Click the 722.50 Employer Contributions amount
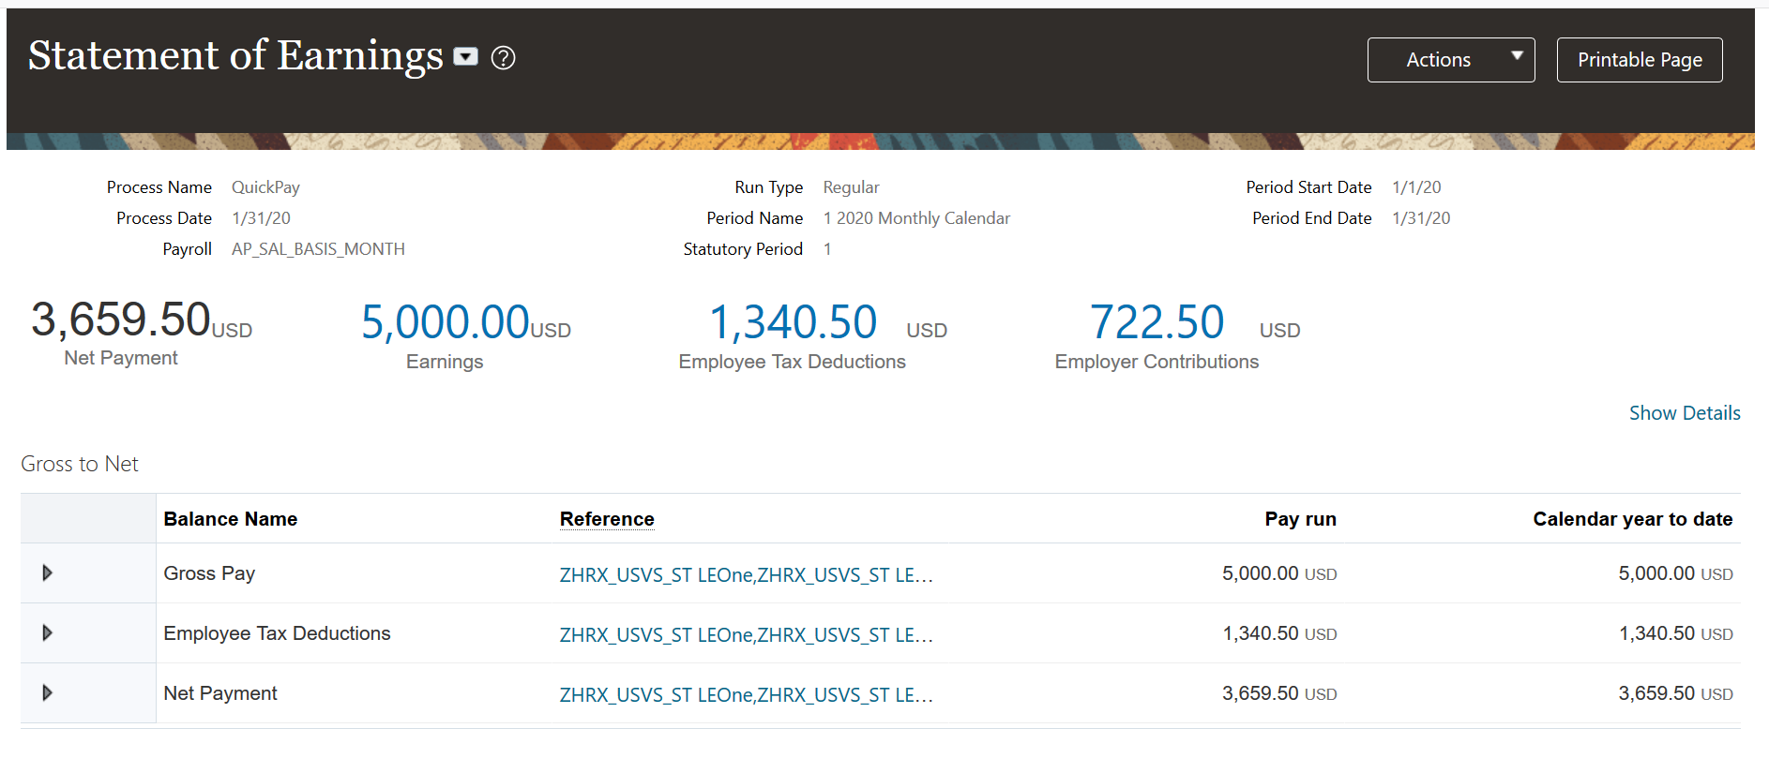 [1157, 322]
